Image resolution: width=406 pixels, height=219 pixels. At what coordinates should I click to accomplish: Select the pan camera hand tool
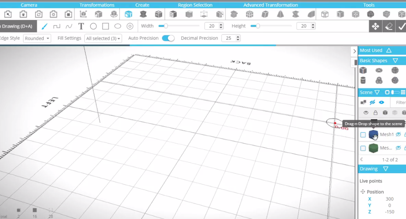click(x=23, y=14)
